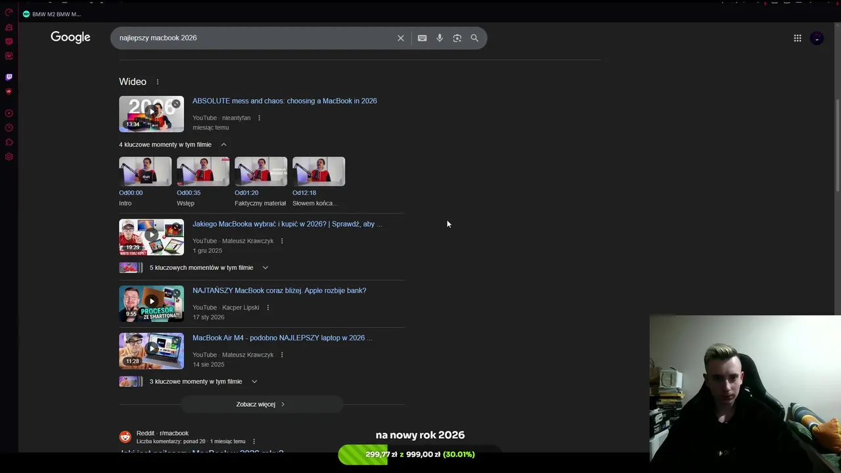Open three-dot menu of Reddit result
The width and height of the screenshot is (841, 473).
(x=254, y=441)
